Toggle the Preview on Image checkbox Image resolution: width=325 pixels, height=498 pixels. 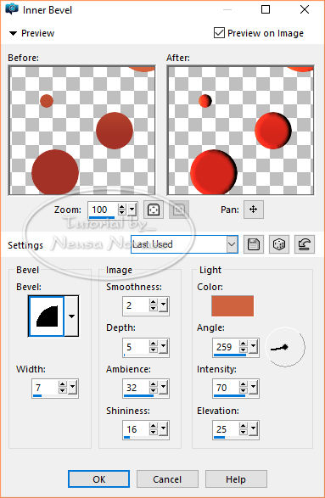pos(219,33)
